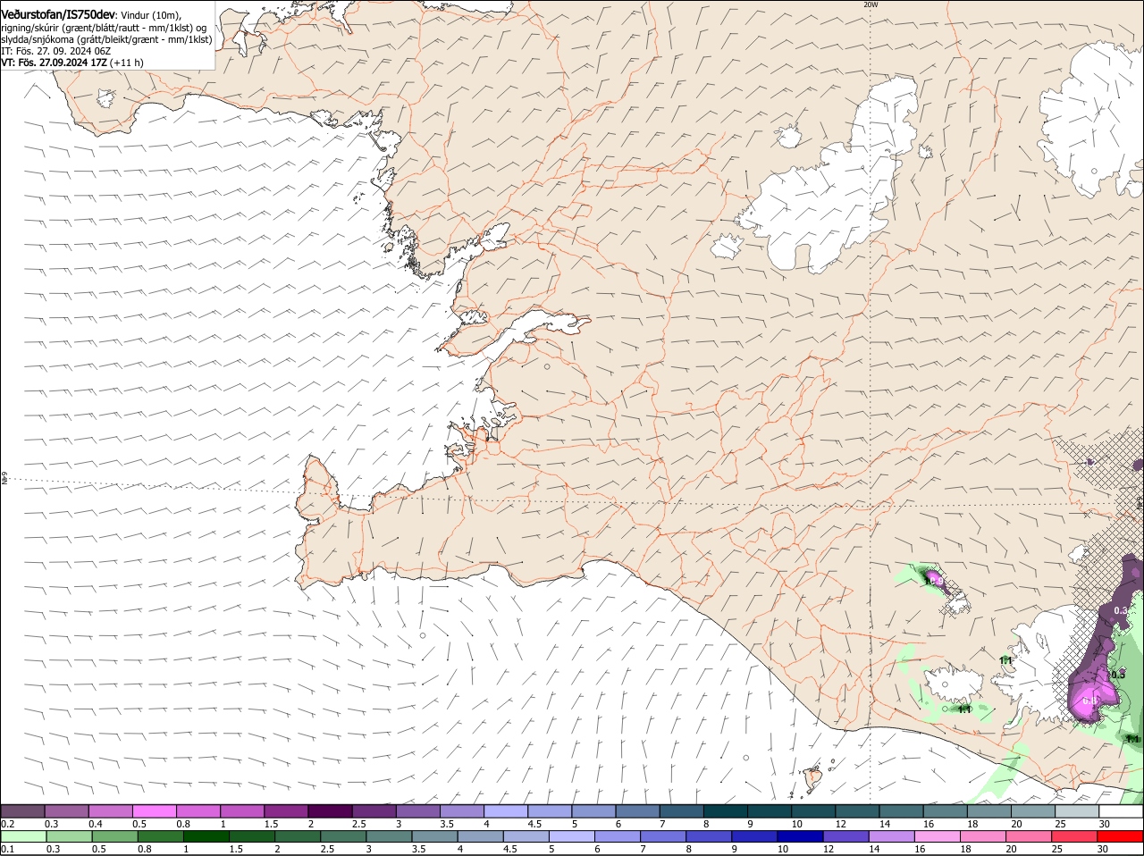
Task: Select the 0.5 green swatch in lower scale
Action: tap(114, 836)
